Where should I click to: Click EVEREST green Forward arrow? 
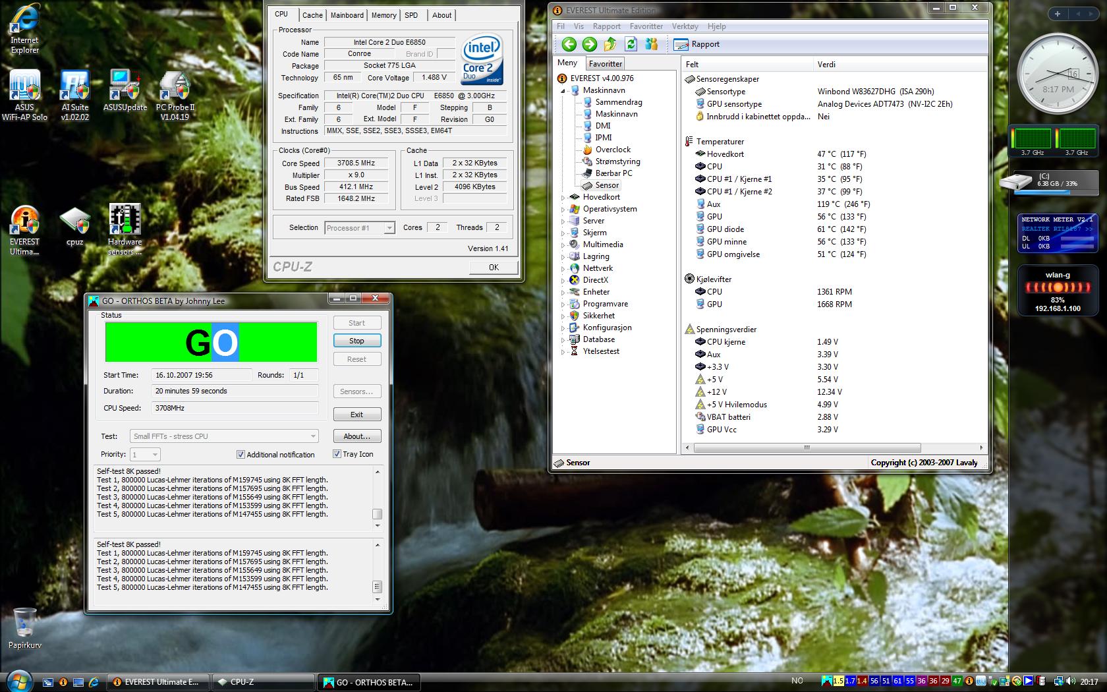pyautogui.click(x=589, y=44)
